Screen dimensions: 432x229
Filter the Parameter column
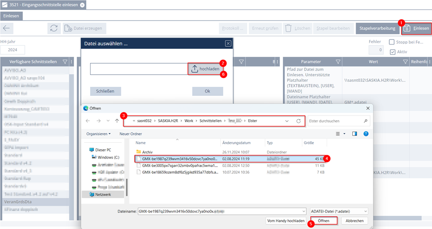(x=337, y=62)
